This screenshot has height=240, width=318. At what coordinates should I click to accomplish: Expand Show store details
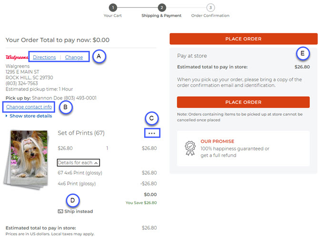pyautogui.click(x=30, y=116)
